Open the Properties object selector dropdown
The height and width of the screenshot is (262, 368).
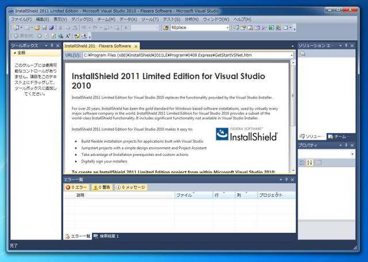(x=352, y=154)
